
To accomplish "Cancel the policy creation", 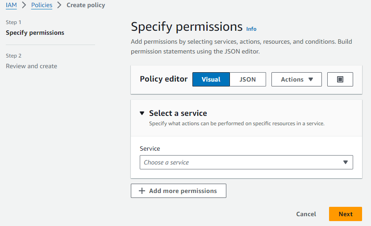I will [x=306, y=214].
